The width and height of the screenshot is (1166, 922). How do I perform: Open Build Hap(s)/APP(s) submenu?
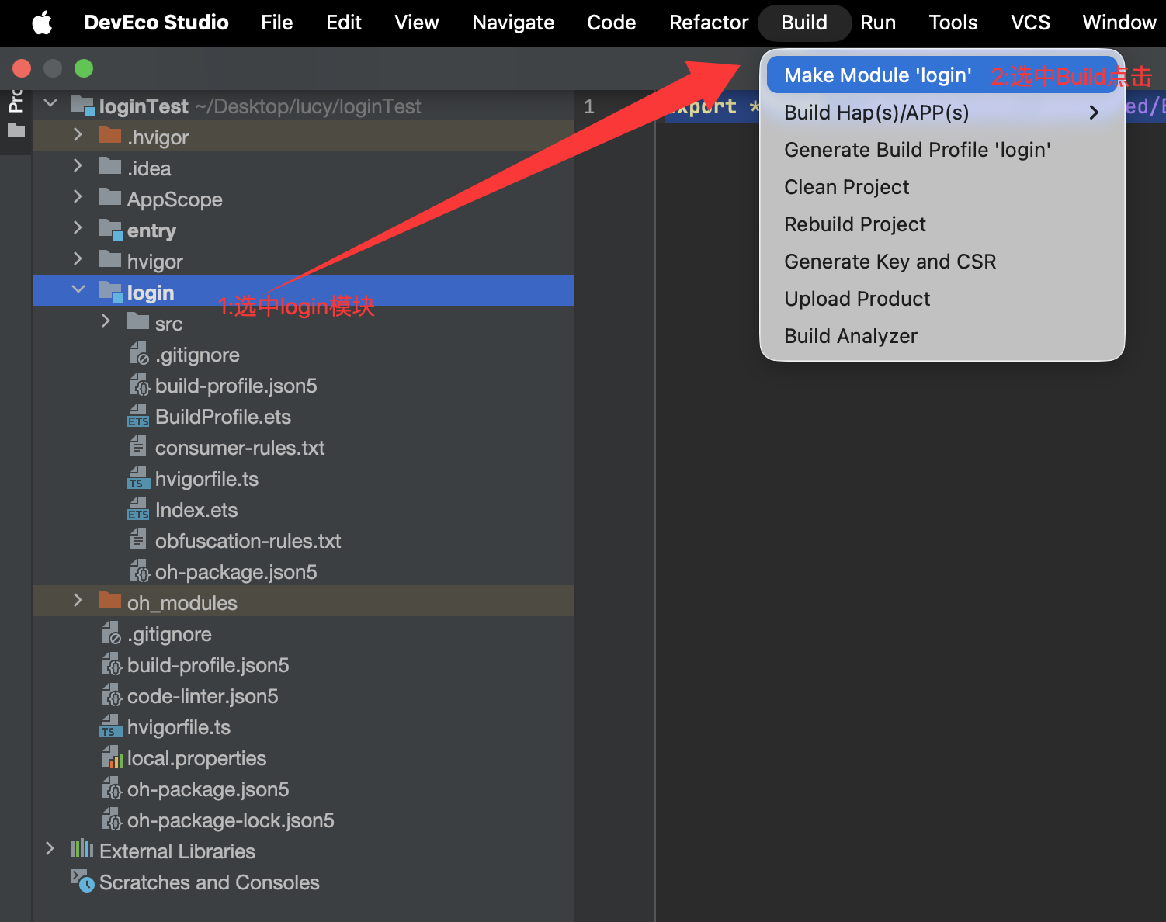pyautogui.click(x=942, y=113)
